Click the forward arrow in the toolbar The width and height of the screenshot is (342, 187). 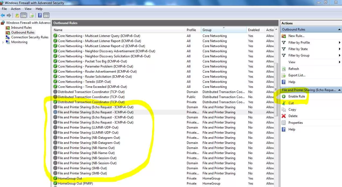click(9, 15)
